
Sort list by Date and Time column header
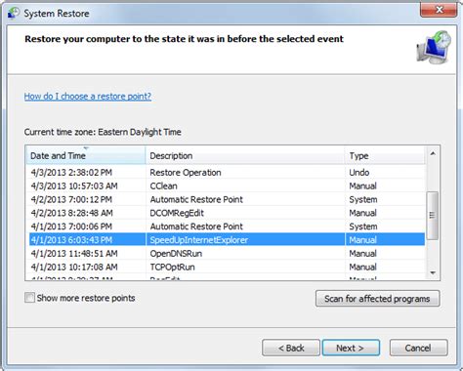85,155
